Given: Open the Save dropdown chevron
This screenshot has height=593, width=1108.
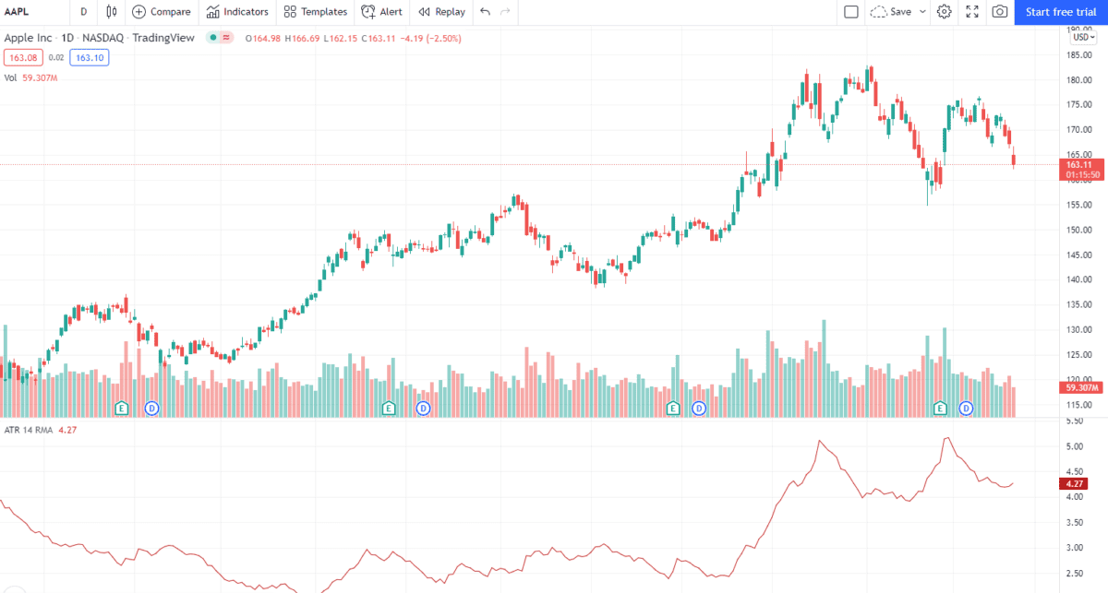Looking at the screenshot, I should click(x=921, y=11).
